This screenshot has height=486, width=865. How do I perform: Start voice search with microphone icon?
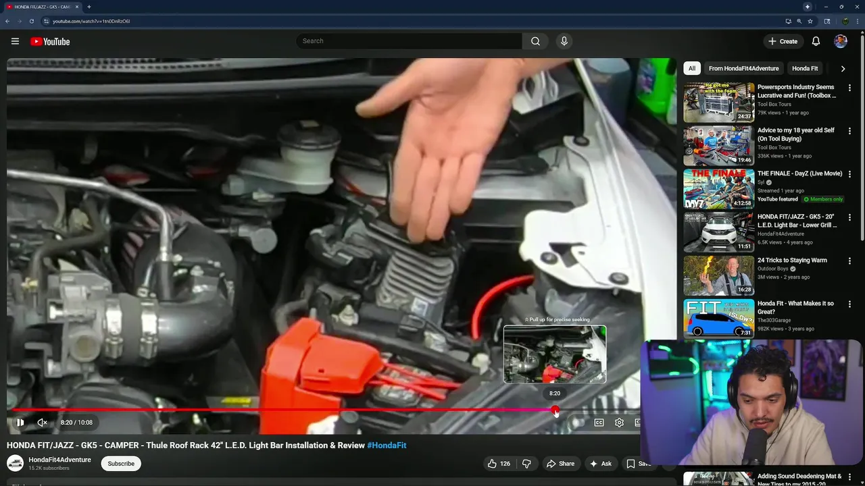tap(564, 41)
